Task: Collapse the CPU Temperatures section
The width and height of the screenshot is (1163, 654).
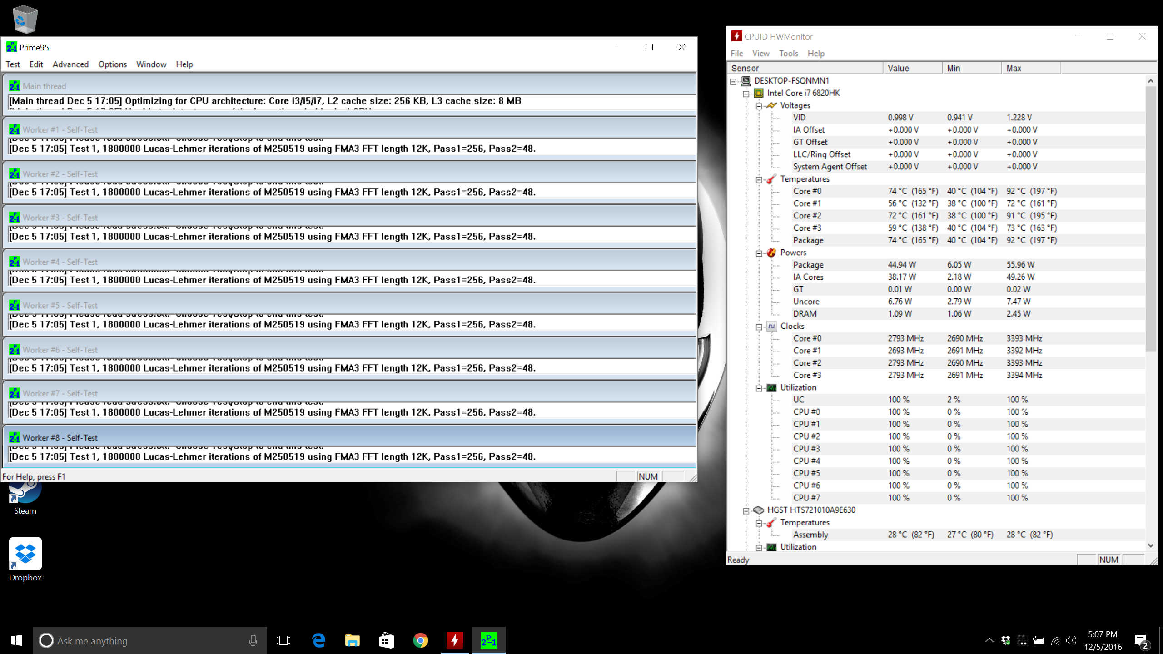Action: coord(759,180)
